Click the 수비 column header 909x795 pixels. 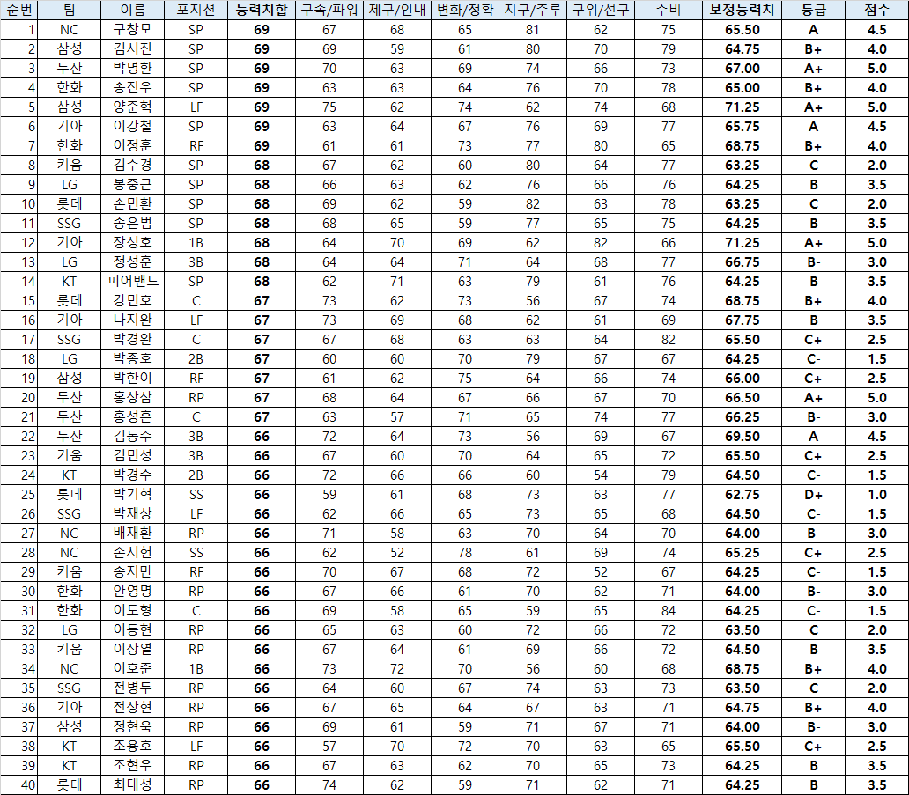[x=669, y=10]
